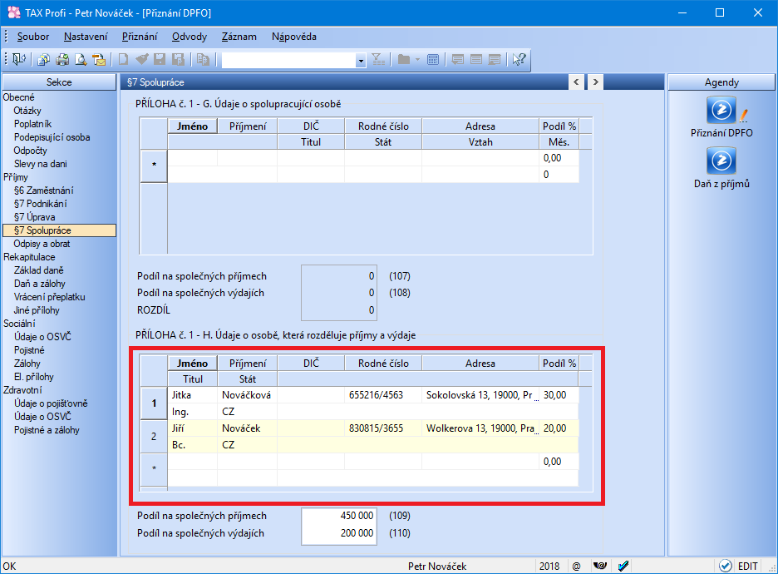Click the shared expenses field valued 200 000
Image resolution: width=778 pixels, height=574 pixels.
tap(339, 533)
